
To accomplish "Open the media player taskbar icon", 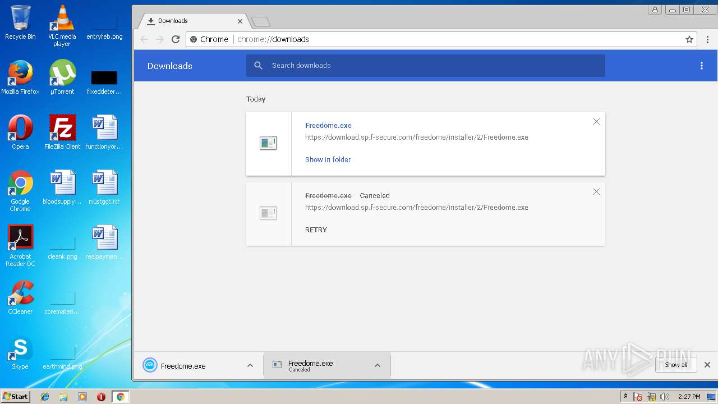I will point(82,397).
